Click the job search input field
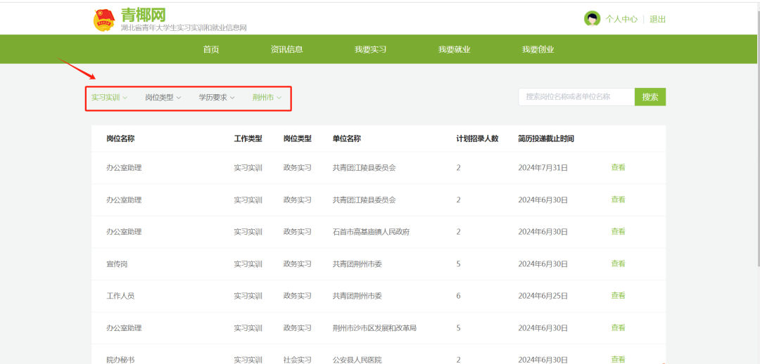760x364 pixels. [576, 97]
